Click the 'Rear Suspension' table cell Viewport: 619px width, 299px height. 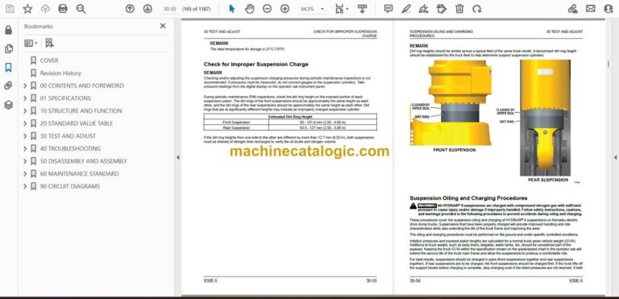pos(236,128)
